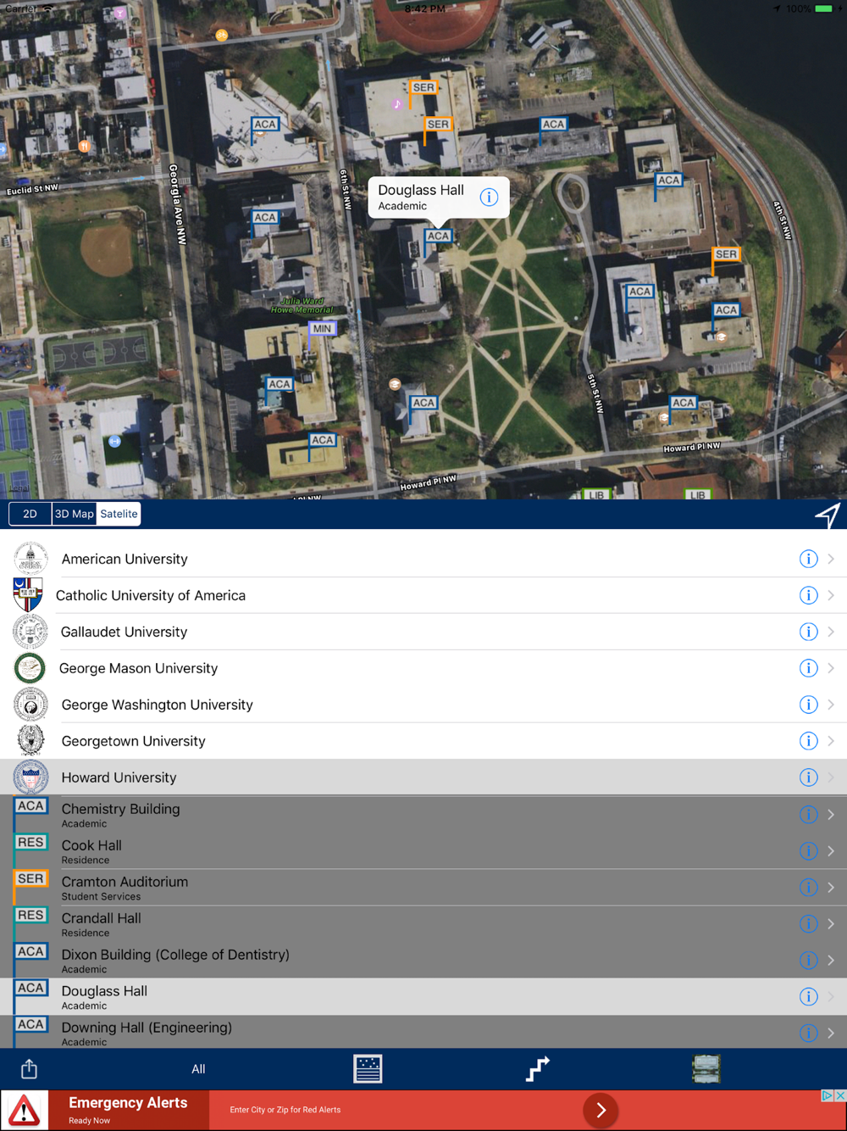Open Chemistry Building via its chevron
Screen dimensions: 847x1131
[x=831, y=814]
